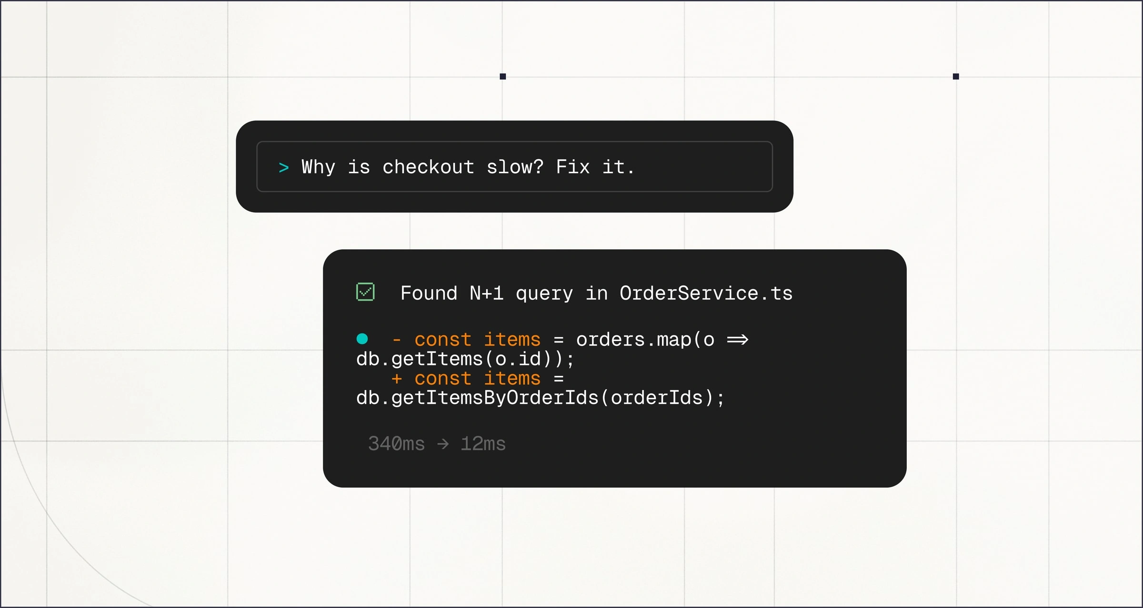This screenshot has height=608, width=1143.
Task: Click the "340ms" timing value
Action: coord(396,444)
